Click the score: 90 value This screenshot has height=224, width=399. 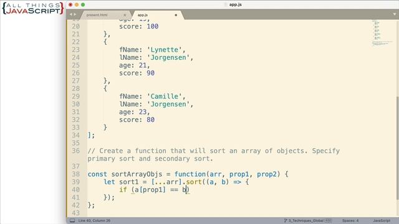pyautogui.click(x=150, y=73)
